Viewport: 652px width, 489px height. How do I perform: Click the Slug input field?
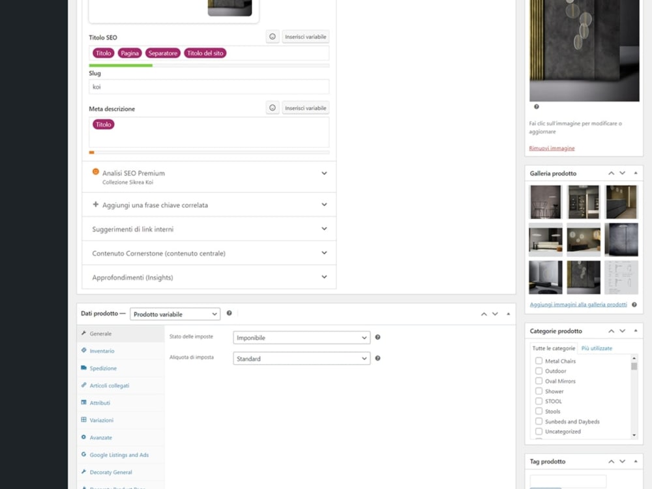point(209,87)
